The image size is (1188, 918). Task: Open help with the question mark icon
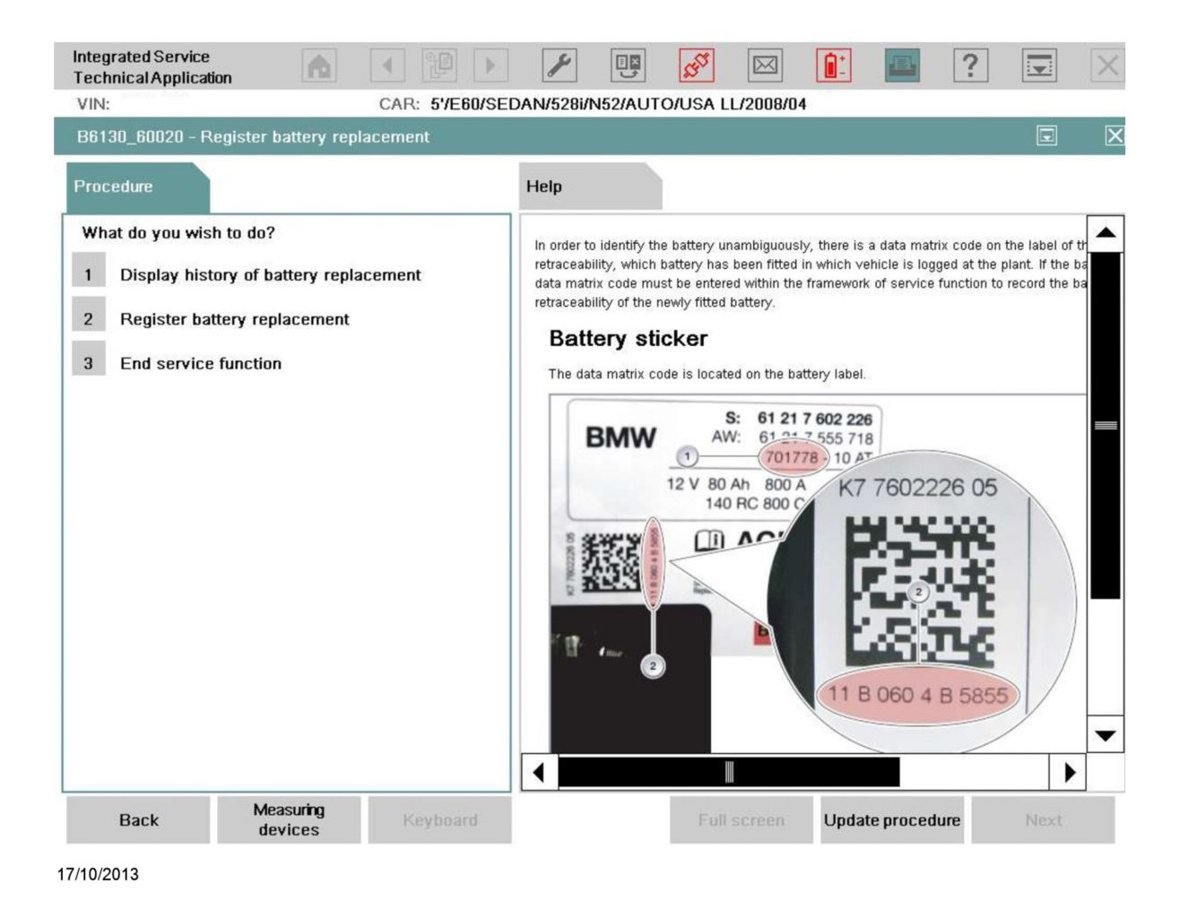[970, 65]
